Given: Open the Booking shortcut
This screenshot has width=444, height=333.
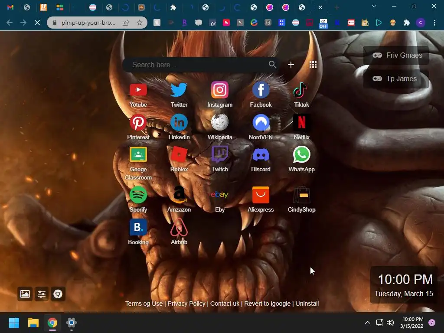Looking at the screenshot, I should [x=138, y=232].
